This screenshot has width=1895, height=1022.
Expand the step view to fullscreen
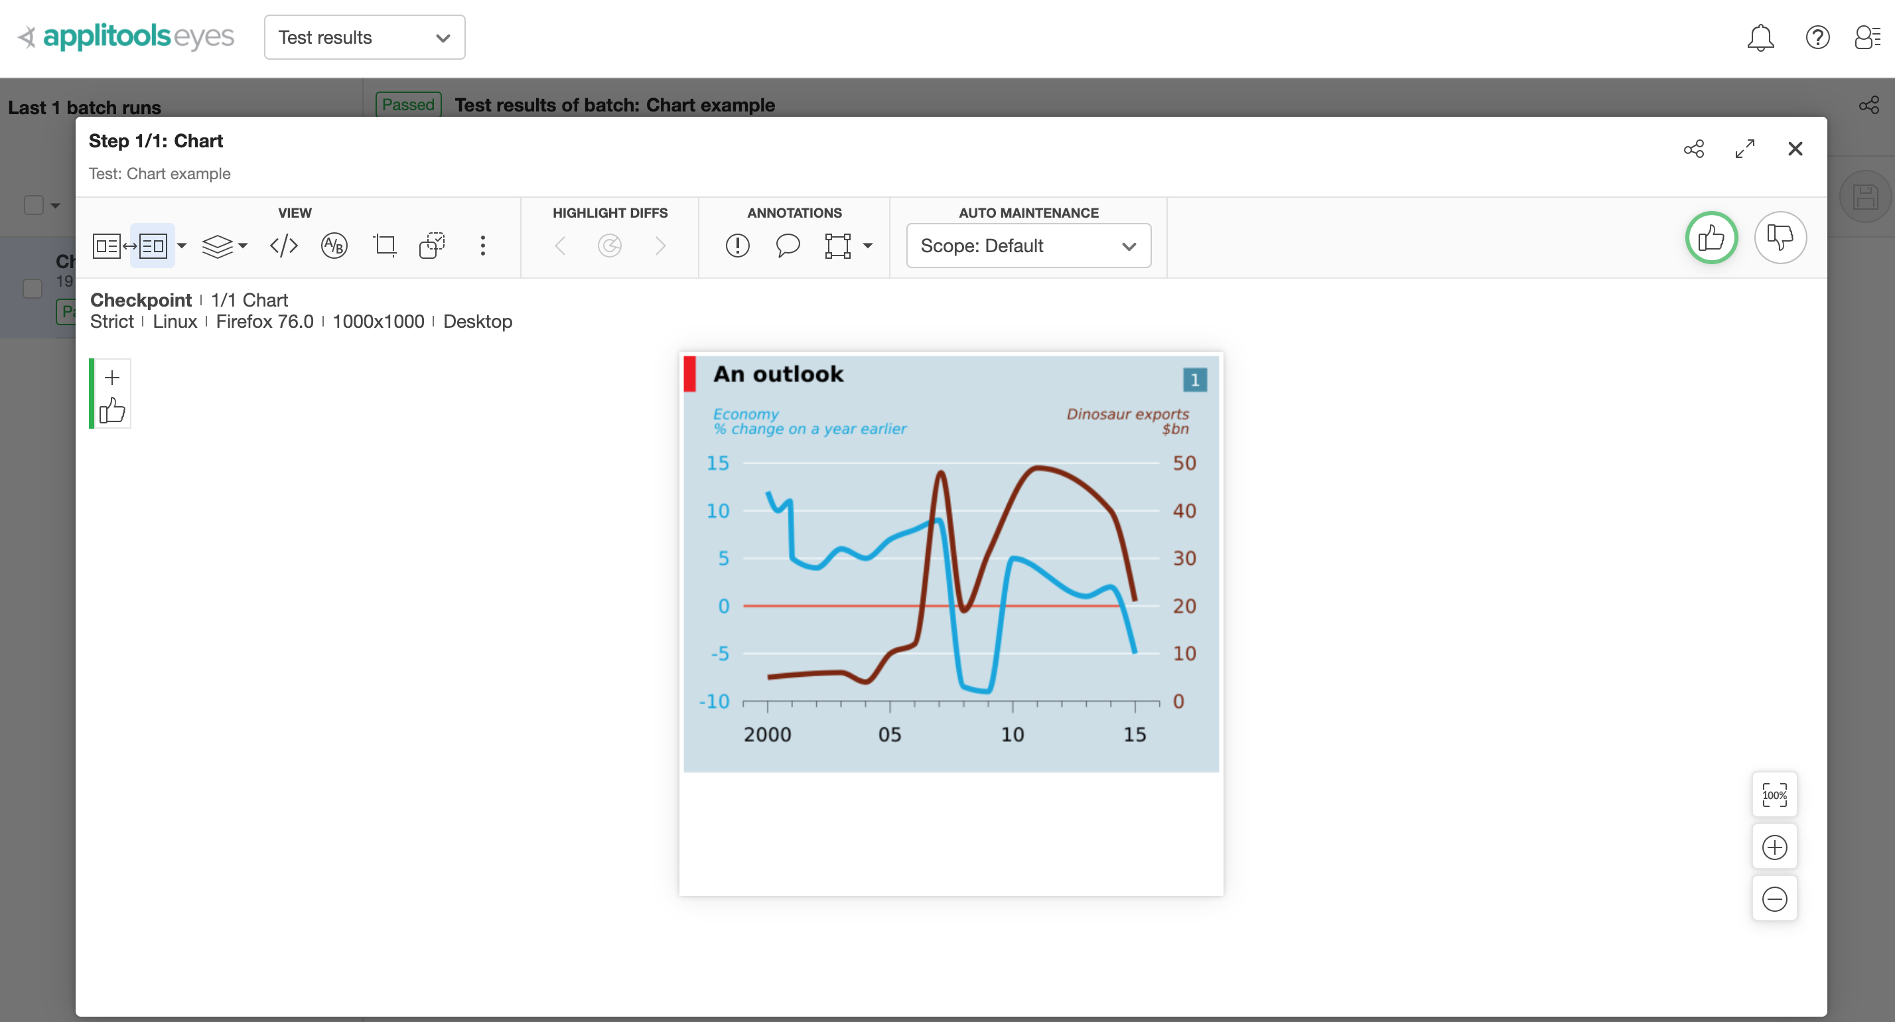pos(1744,149)
